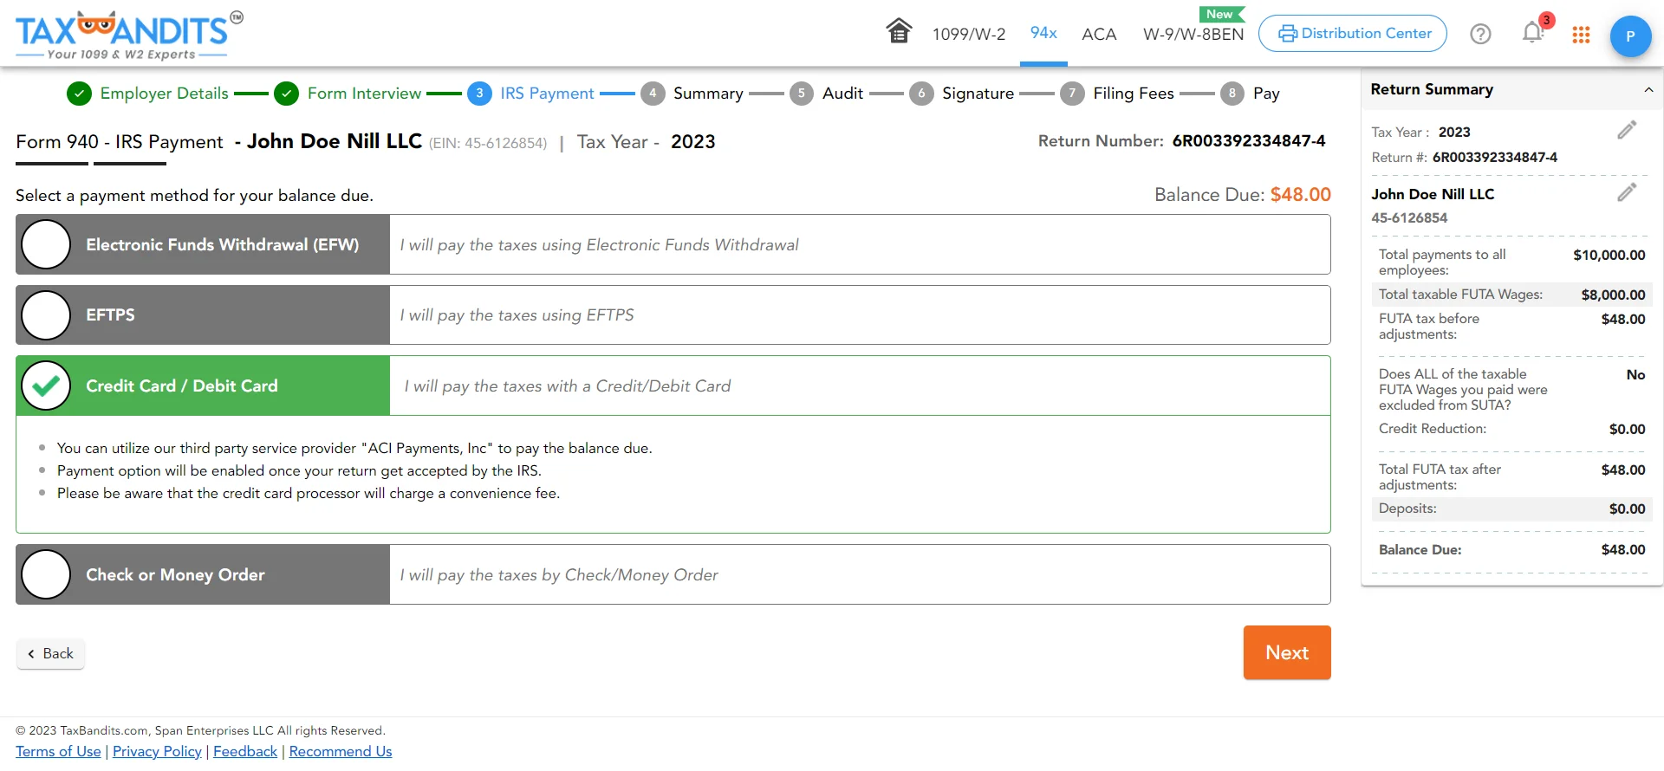This screenshot has height=771, width=1664.
Task: Click the TaxBandits logo
Action: tap(129, 36)
